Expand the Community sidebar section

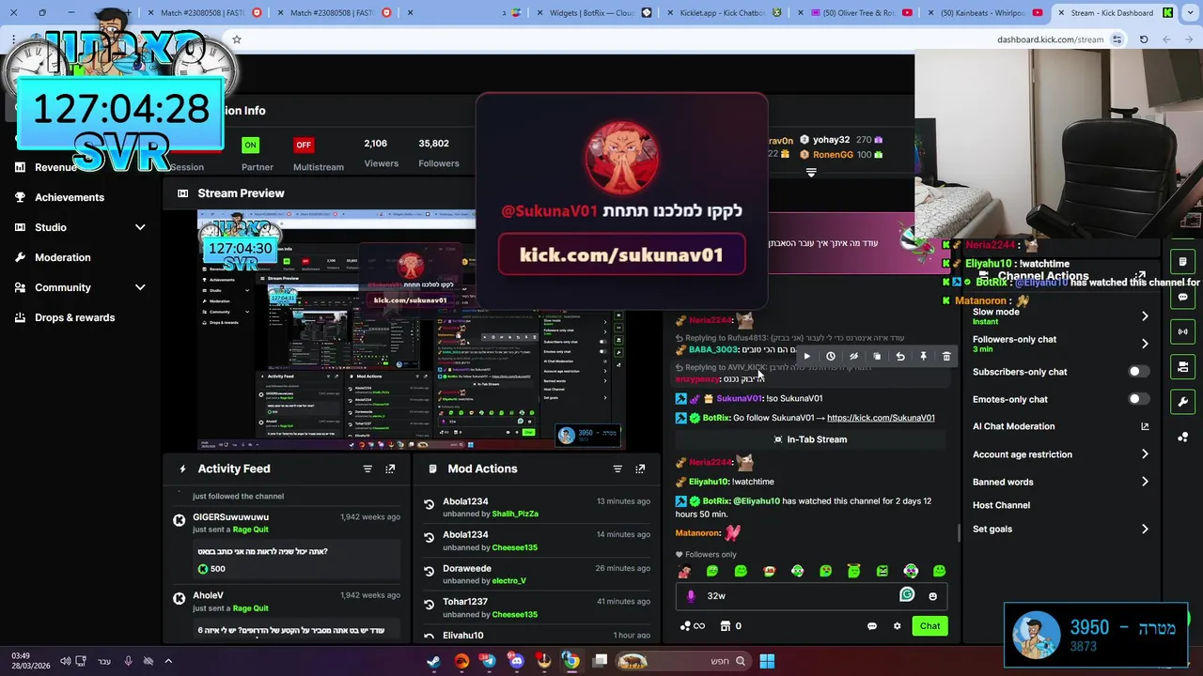click(x=140, y=287)
